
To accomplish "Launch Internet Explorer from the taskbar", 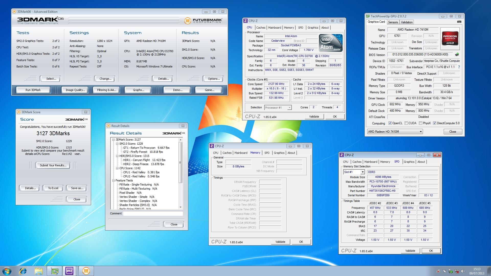I will click(x=23, y=271).
